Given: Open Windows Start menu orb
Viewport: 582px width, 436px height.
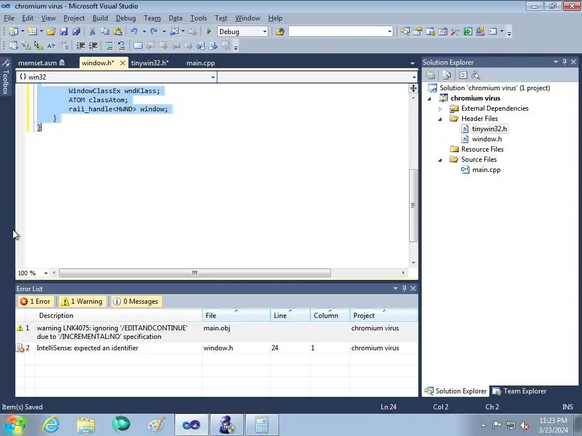Looking at the screenshot, I should click(15, 425).
